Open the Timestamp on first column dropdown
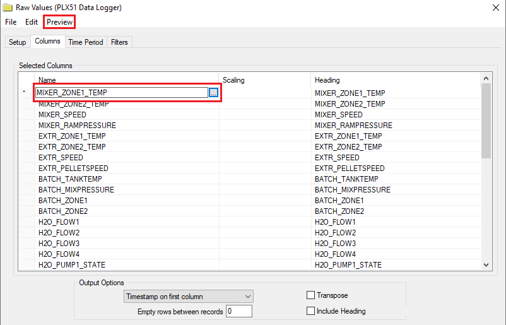The height and width of the screenshot is (325, 506). click(x=189, y=296)
